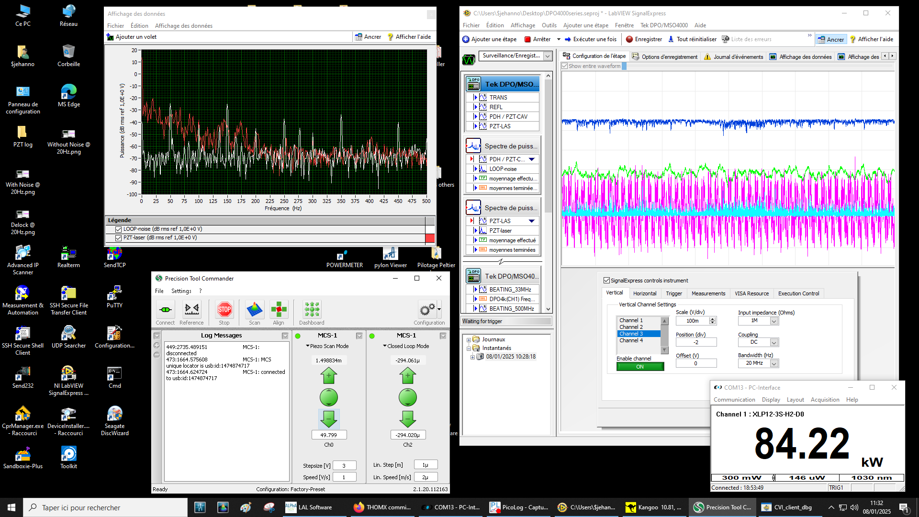Expand the Journaux tree node

point(469,340)
